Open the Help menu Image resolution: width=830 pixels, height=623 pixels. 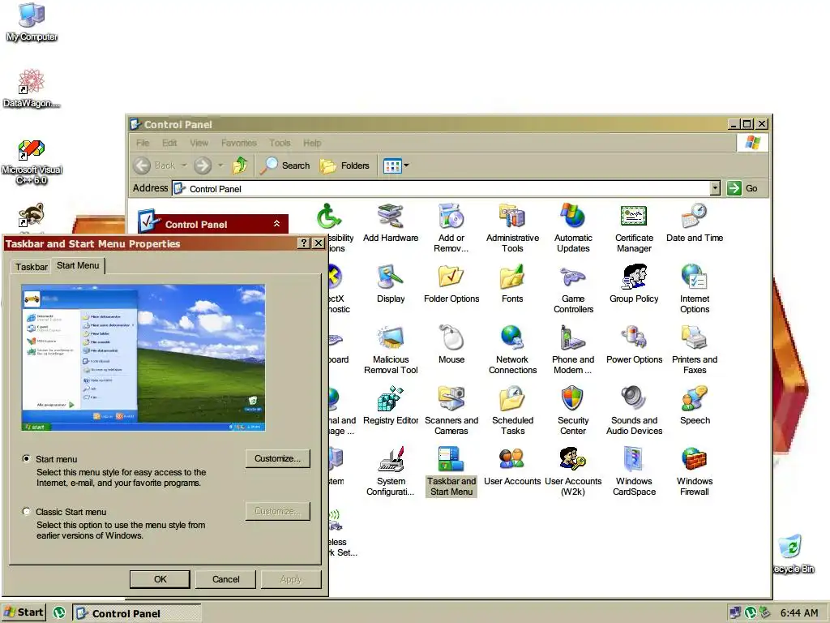pos(312,143)
